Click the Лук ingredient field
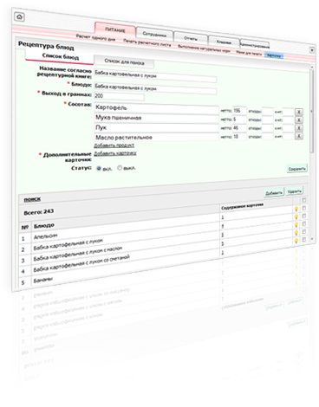The width and height of the screenshot is (319, 407). 156,127
